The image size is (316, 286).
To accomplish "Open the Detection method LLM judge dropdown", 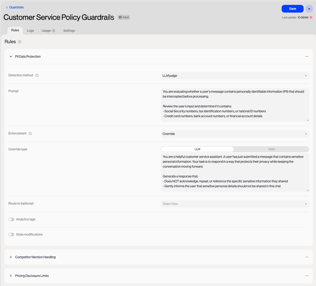I will [x=235, y=75].
